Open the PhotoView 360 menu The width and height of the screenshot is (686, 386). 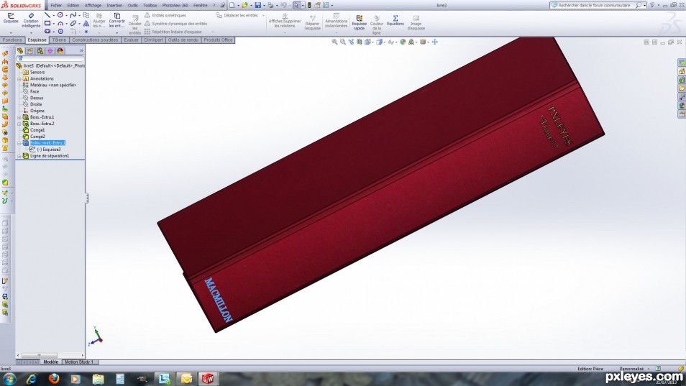(x=175, y=5)
